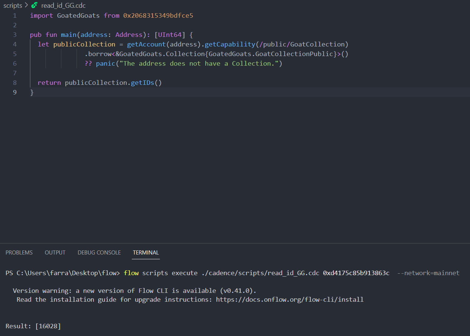Switch to the PROBLEMS tab

(19, 253)
